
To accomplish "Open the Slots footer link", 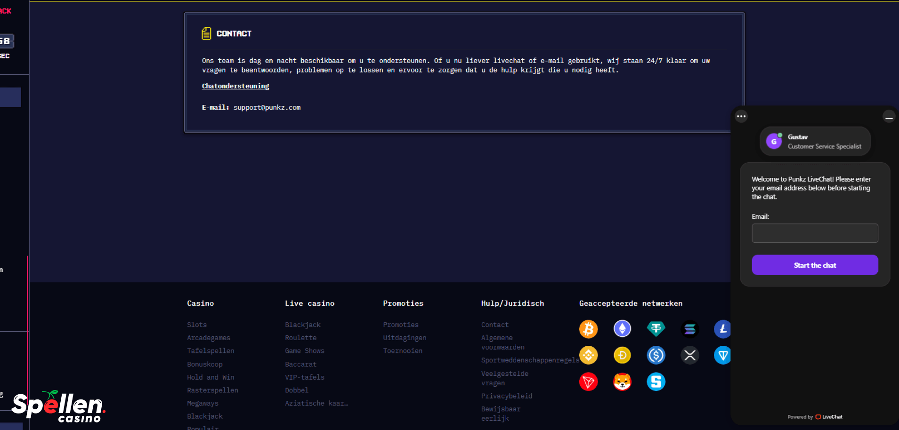I will click(x=197, y=325).
